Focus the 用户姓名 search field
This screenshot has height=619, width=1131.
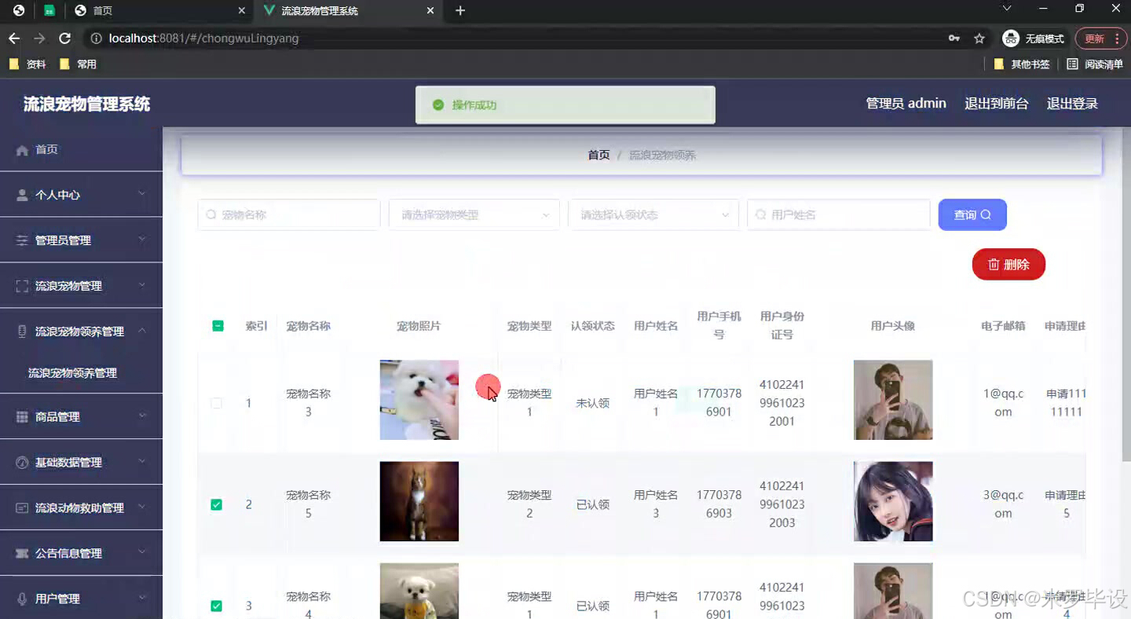(x=838, y=214)
